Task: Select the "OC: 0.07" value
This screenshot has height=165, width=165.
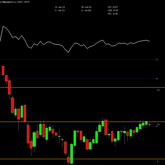Action: 113,7
